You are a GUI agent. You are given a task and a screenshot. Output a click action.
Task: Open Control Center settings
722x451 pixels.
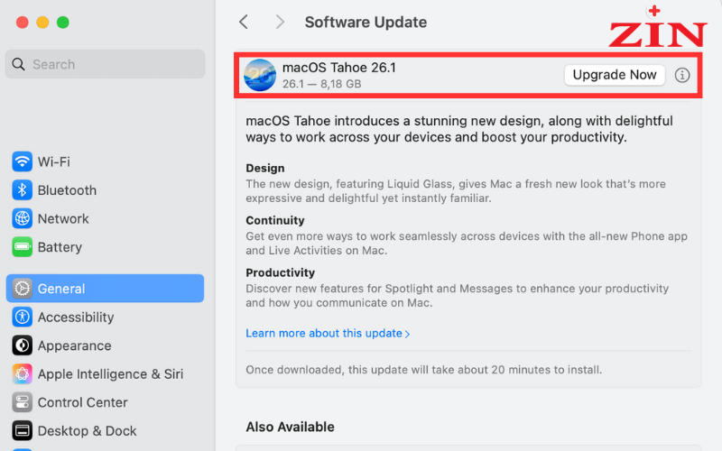(x=105, y=402)
